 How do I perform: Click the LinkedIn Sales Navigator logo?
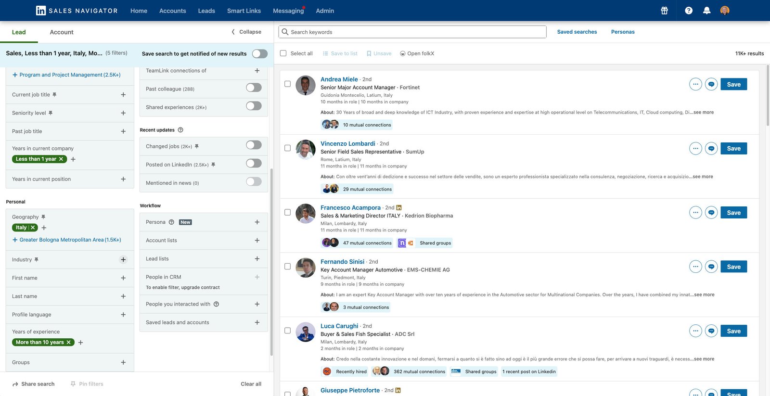tap(77, 11)
